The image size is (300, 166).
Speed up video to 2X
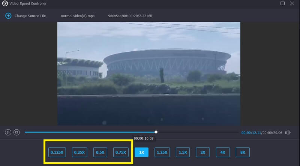(x=202, y=152)
